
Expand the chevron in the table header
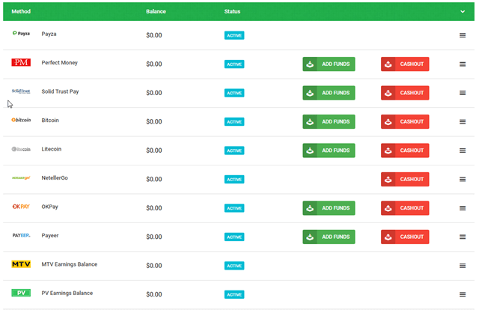point(463,12)
